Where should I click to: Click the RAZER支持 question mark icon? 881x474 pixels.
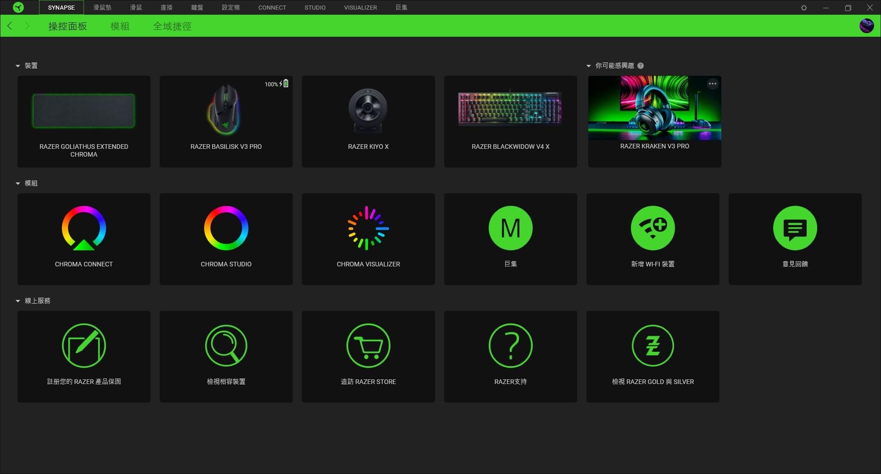pyautogui.click(x=510, y=345)
